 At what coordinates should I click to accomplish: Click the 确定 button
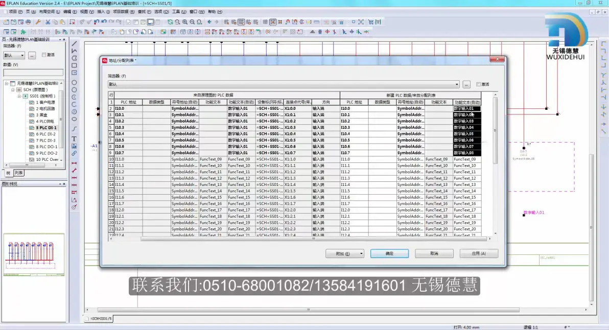coord(389,253)
